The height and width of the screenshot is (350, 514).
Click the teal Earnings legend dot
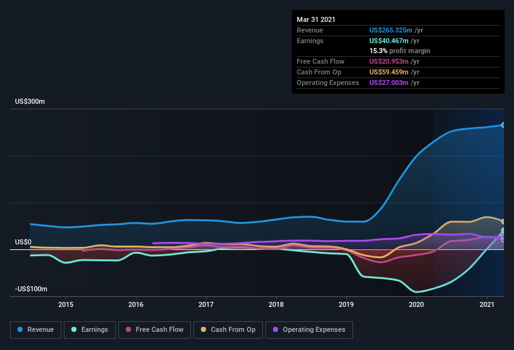[x=74, y=329]
